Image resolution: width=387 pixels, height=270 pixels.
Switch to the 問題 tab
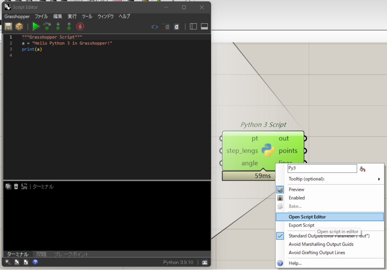[41, 254]
